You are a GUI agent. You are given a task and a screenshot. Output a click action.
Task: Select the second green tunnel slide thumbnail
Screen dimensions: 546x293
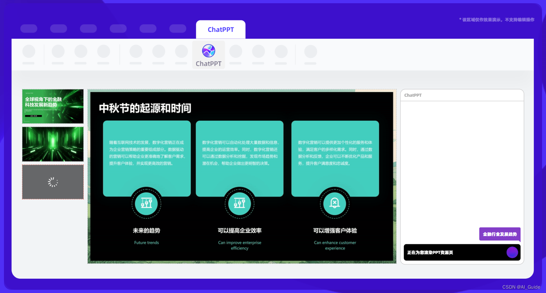[x=53, y=144]
